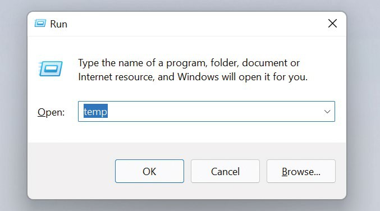This screenshot has width=380, height=211.
Task: Open the file picker with Browse...
Action: pyautogui.click(x=301, y=171)
